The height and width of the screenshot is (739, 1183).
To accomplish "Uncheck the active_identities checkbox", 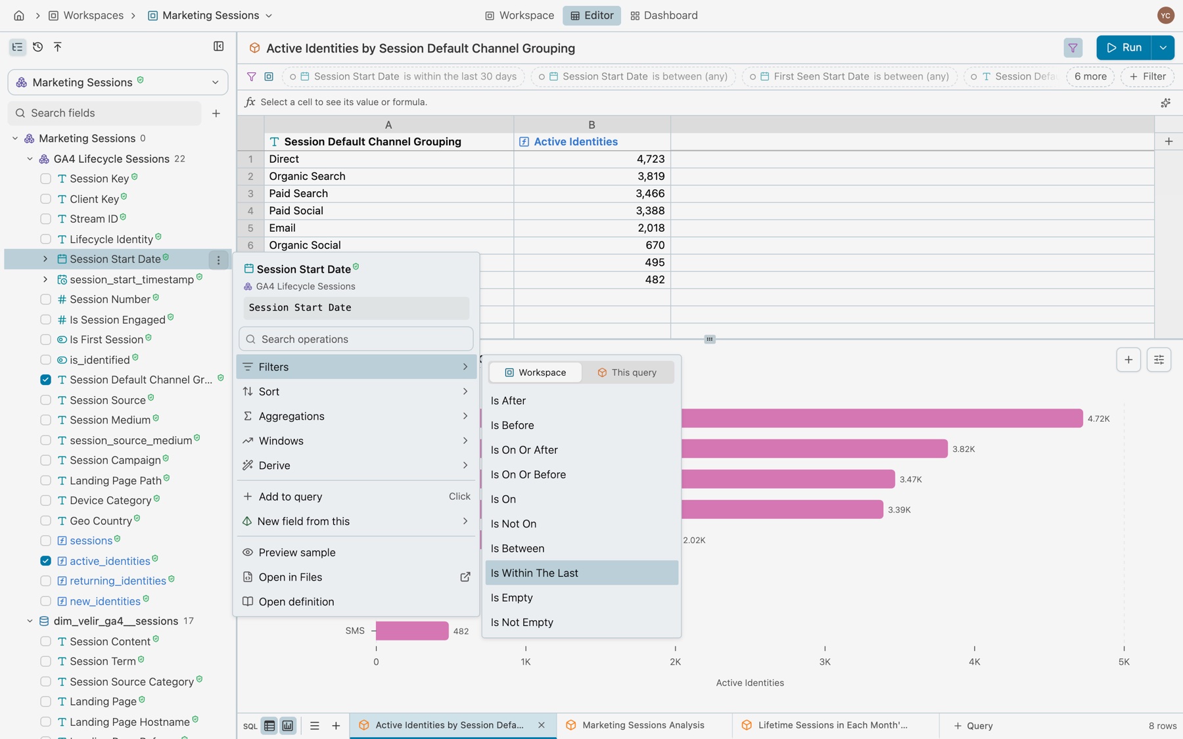I will coord(45,561).
